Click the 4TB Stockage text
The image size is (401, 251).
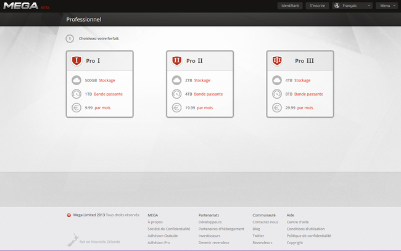(298, 80)
